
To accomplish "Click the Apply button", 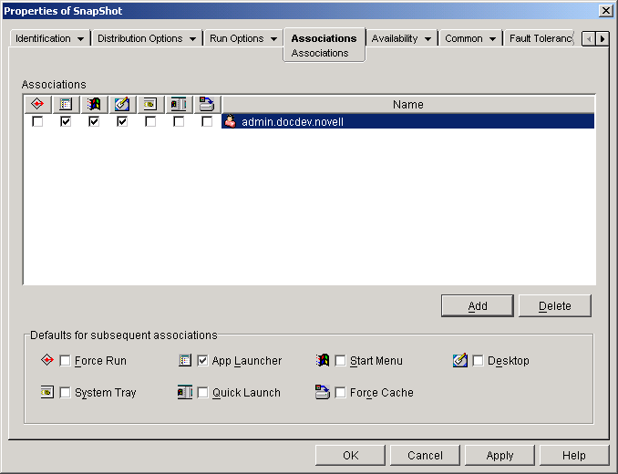I will (500, 456).
